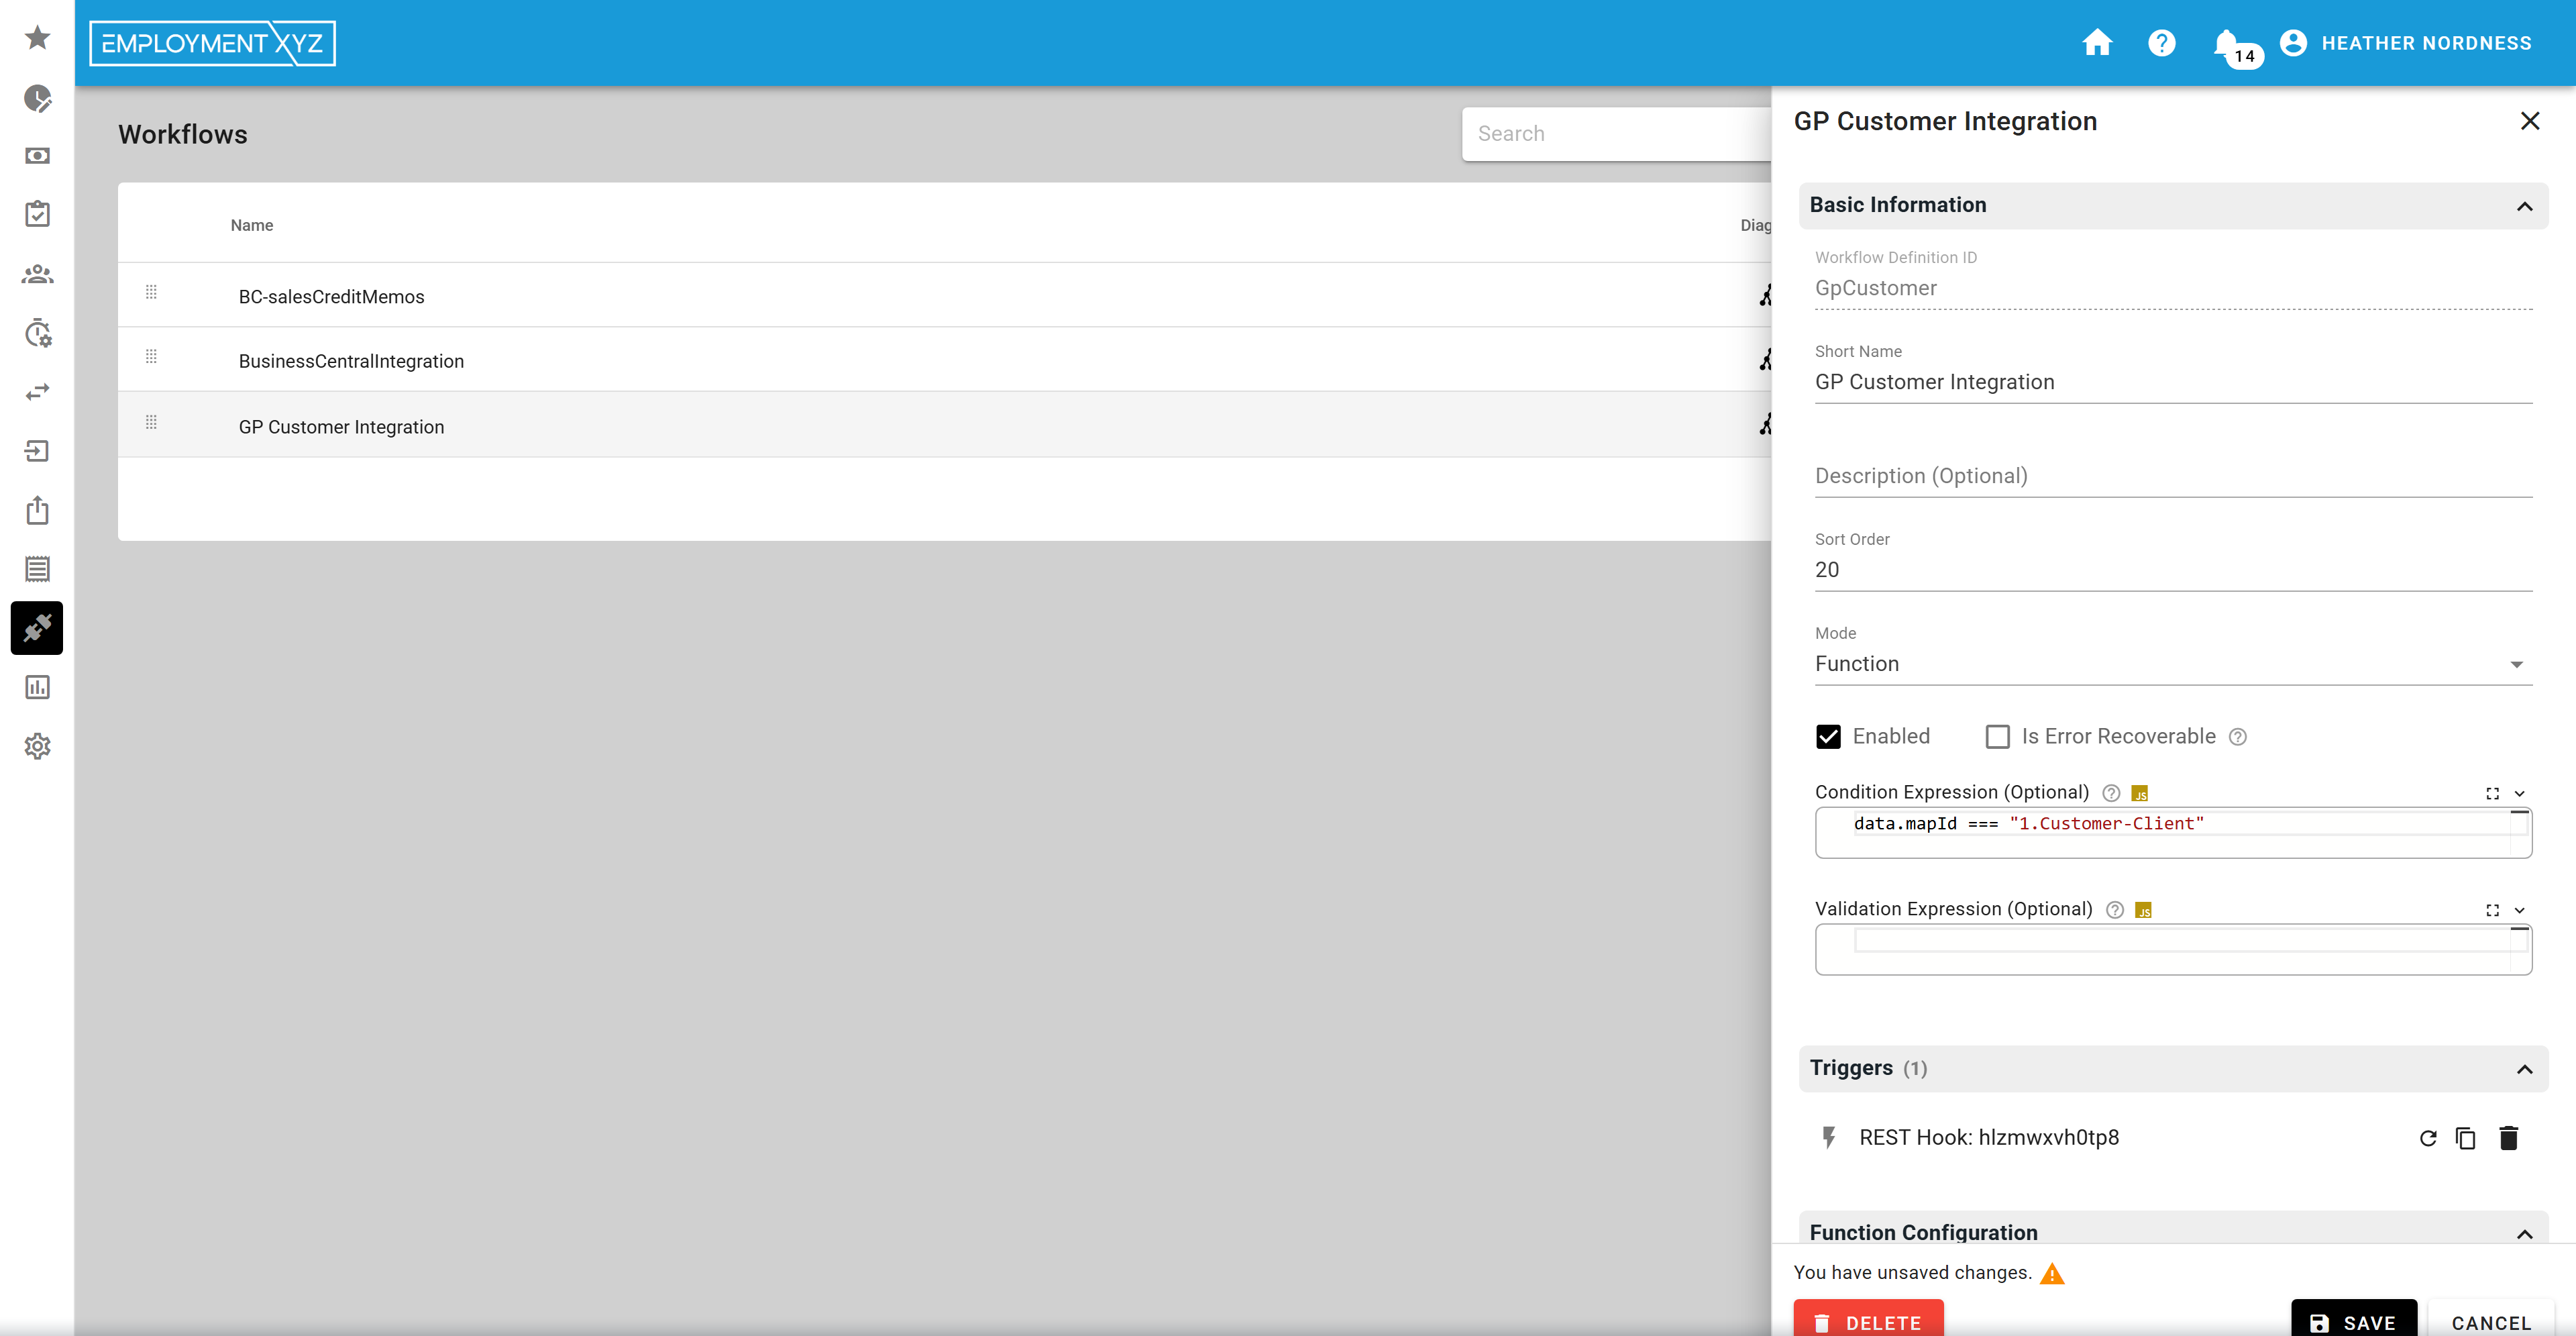Screen dimensions: 2576x1336
Task: Open the list document sidebar icon
Action: tap(37, 569)
